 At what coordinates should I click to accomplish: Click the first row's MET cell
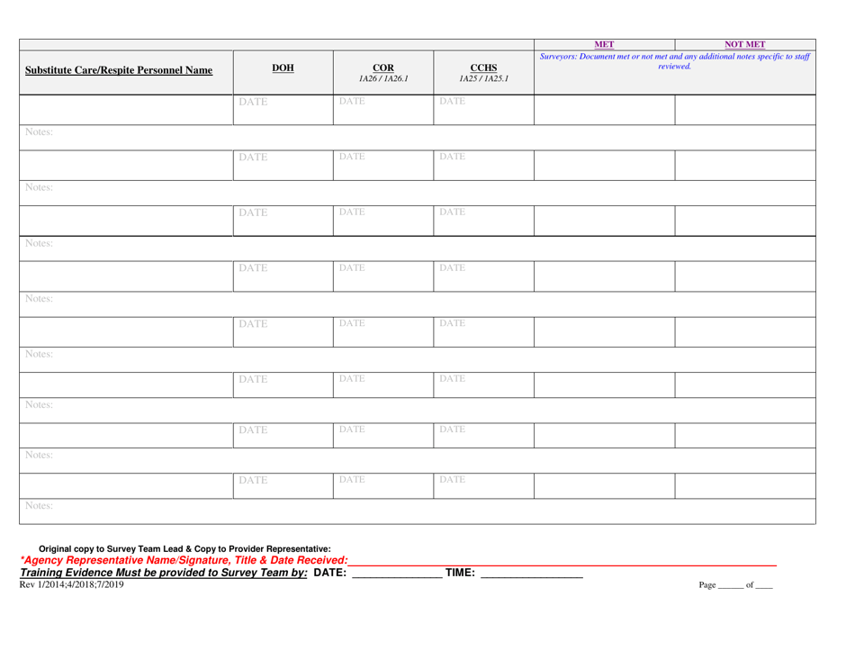pos(604,110)
